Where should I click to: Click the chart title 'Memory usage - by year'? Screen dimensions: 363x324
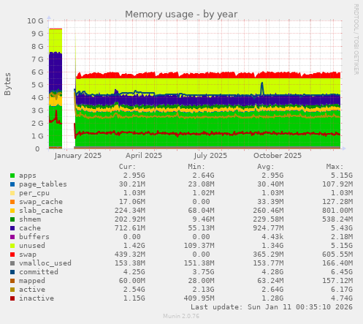[x=181, y=15]
